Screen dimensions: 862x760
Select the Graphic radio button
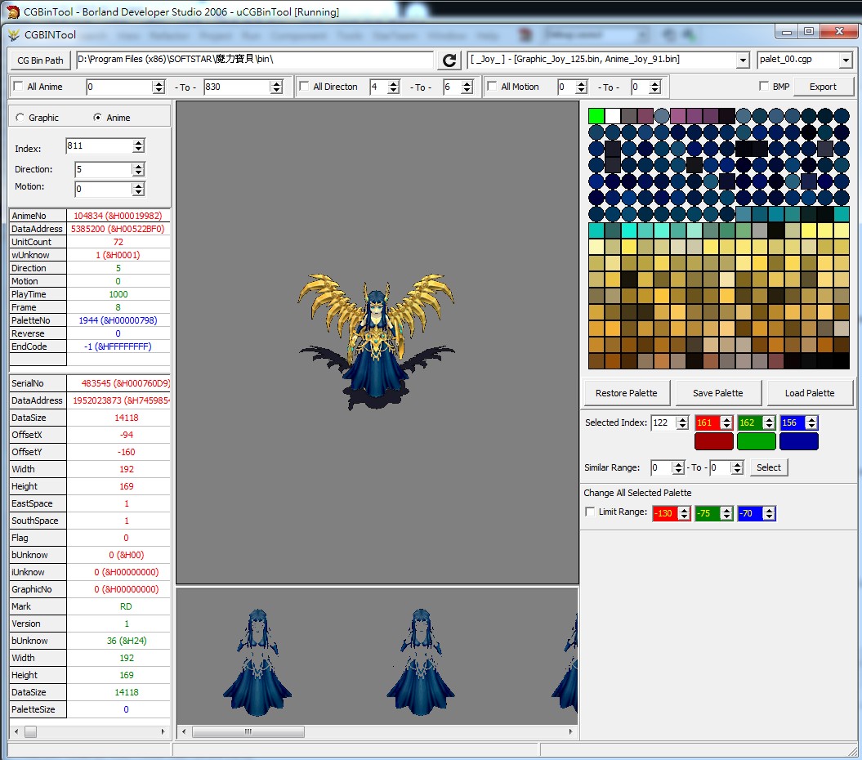tap(20, 118)
